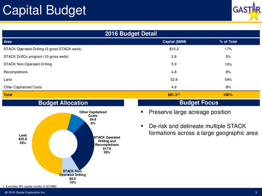
Task: Select the 'STACK Non-Operated Drilling' table row label
Action: (x=28, y=64)
